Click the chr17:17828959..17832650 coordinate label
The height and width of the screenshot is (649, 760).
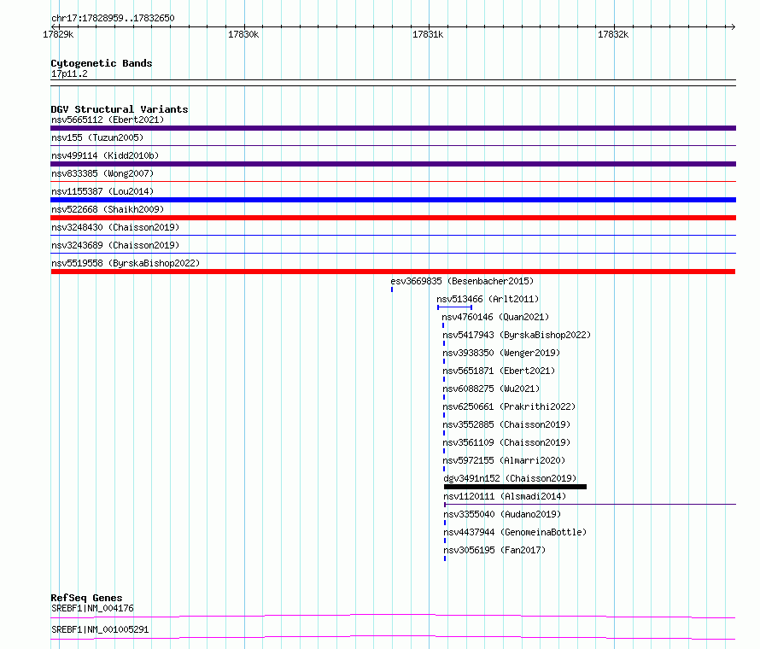(113, 18)
